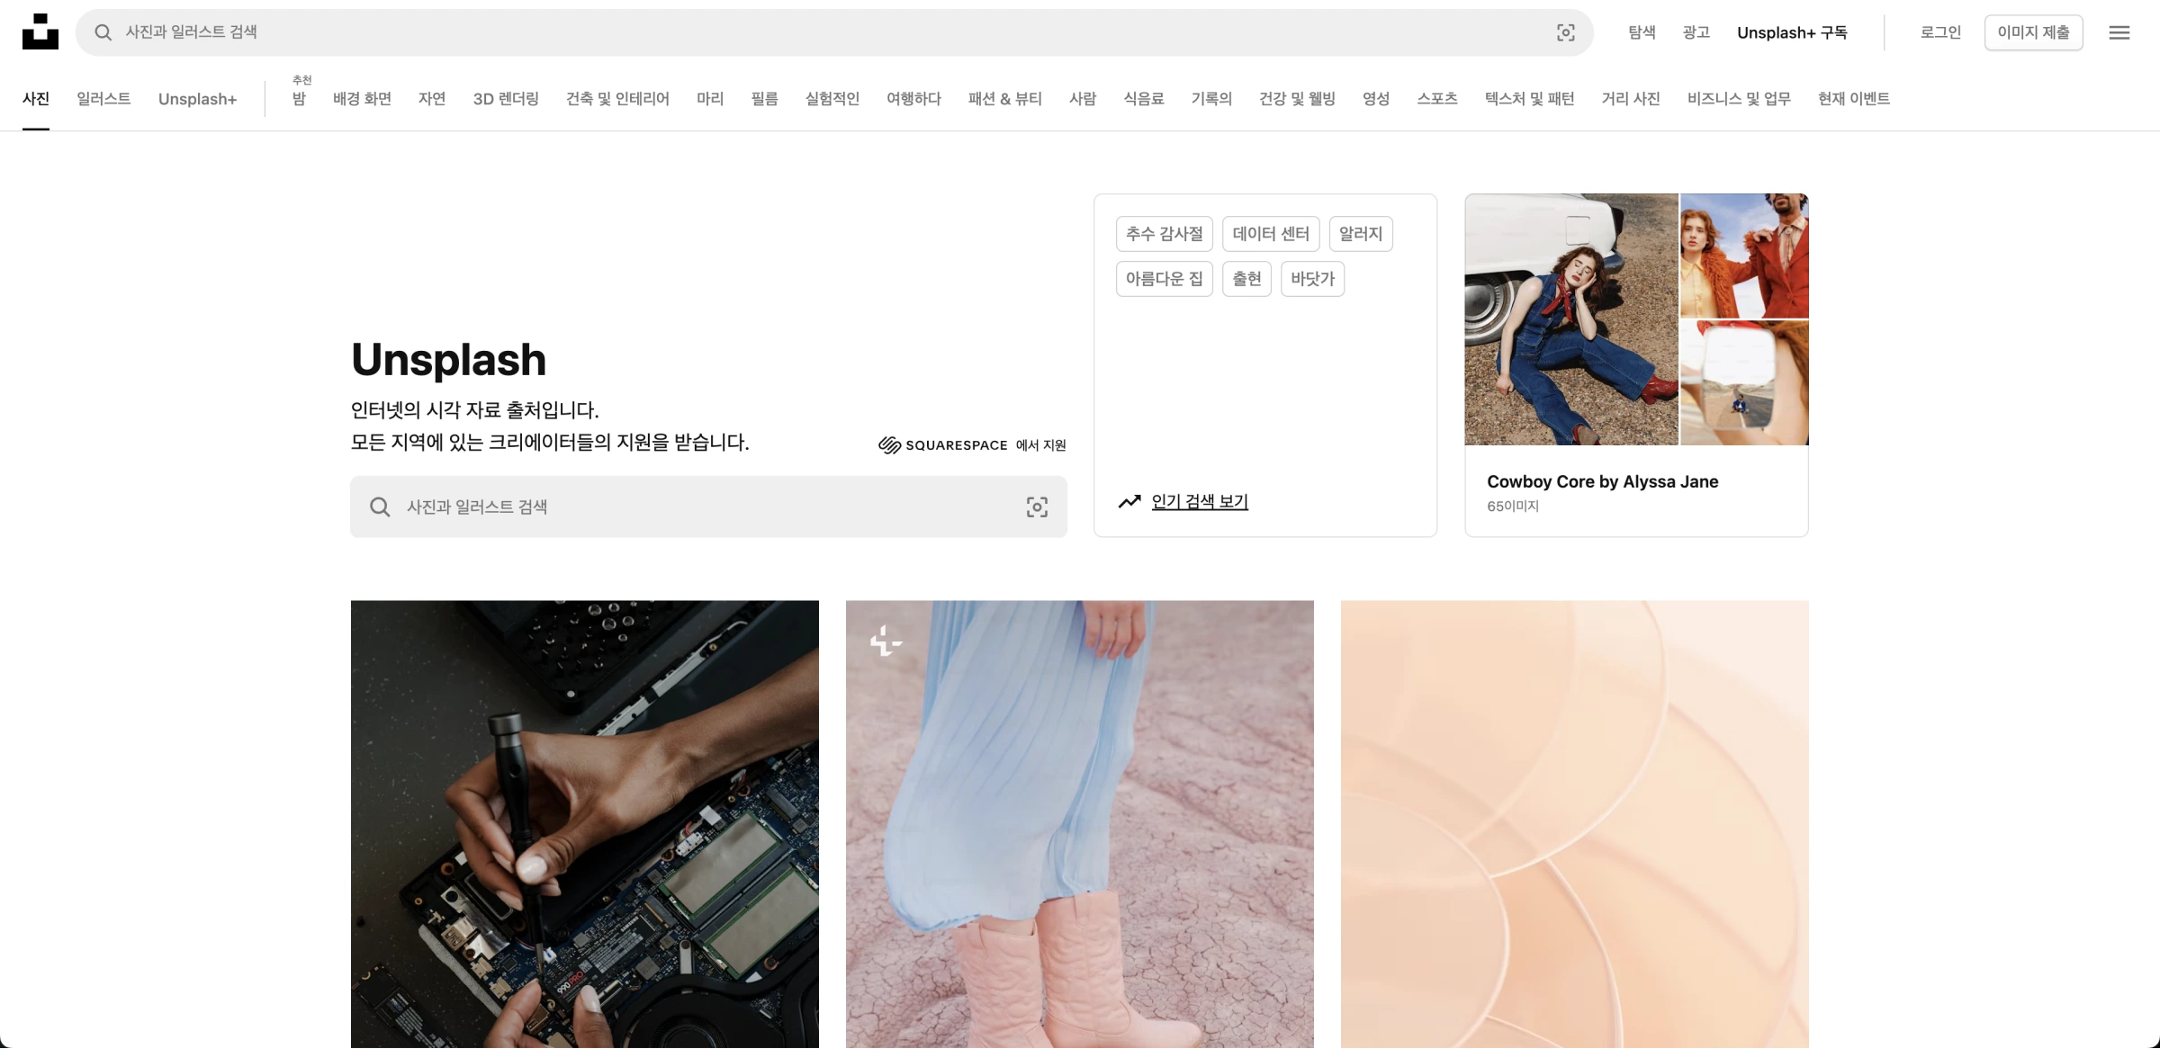Viewport: 2160px width, 1049px height.
Task: Open the 밤 featured category
Action: click(299, 99)
